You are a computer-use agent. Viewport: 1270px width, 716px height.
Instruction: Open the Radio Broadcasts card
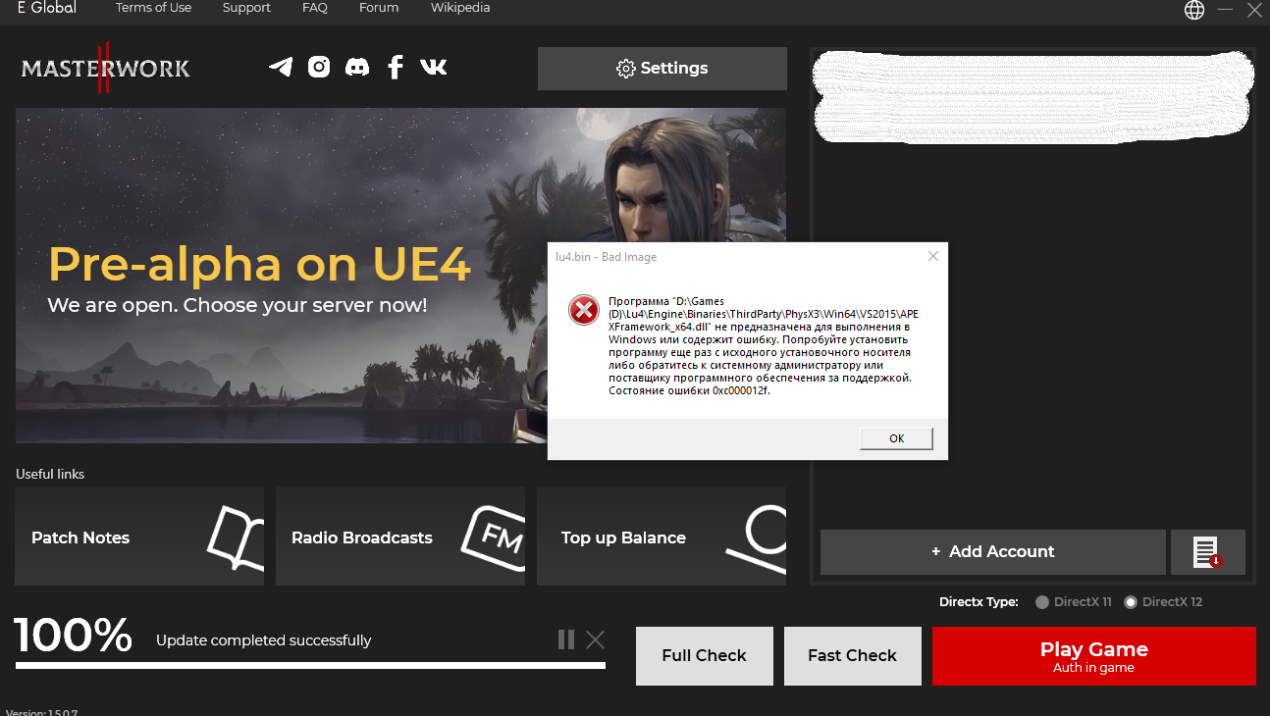pos(400,537)
